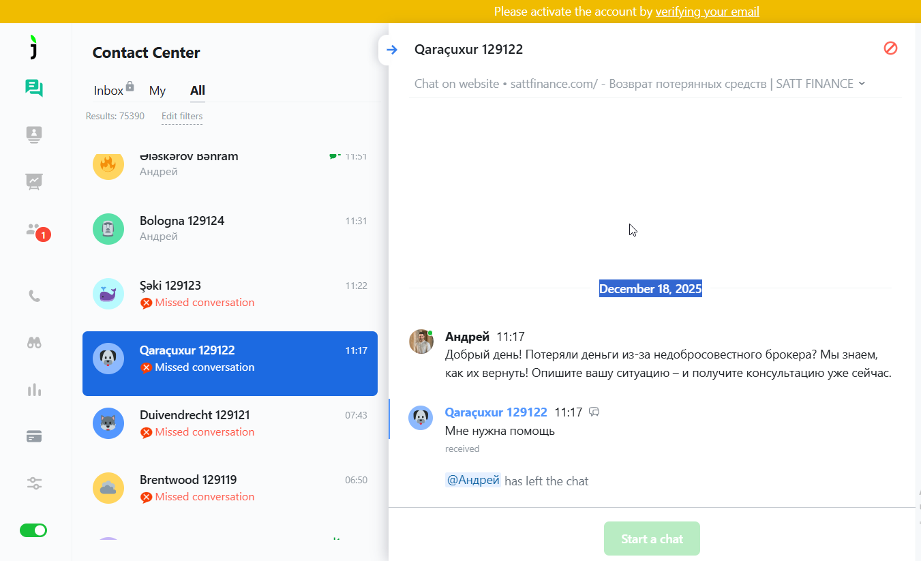
Task: Open the presentation chart icon in the sidebar
Action: click(x=34, y=181)
